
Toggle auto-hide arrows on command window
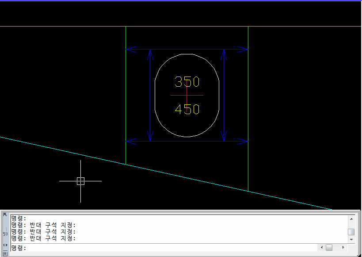point(5,245)
